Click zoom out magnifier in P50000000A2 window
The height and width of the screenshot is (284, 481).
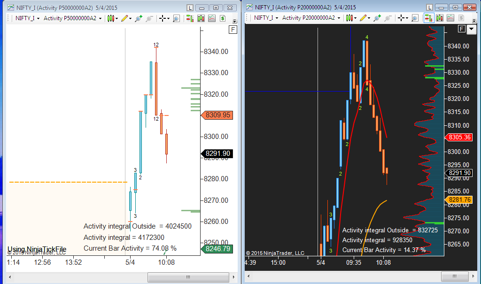(x=149, y=18)
